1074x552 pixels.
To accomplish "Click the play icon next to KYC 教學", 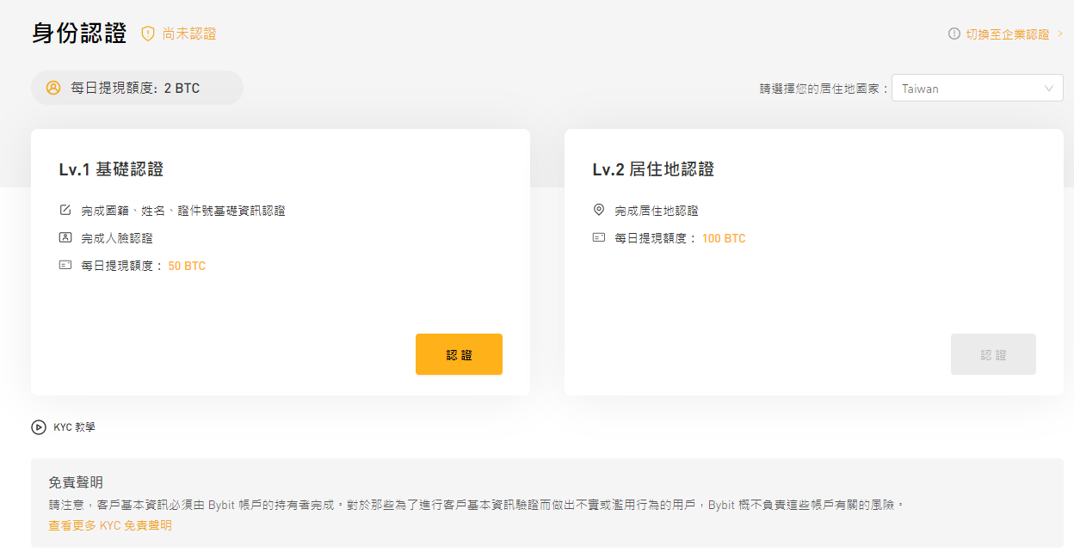I will (x=37, y=426).
